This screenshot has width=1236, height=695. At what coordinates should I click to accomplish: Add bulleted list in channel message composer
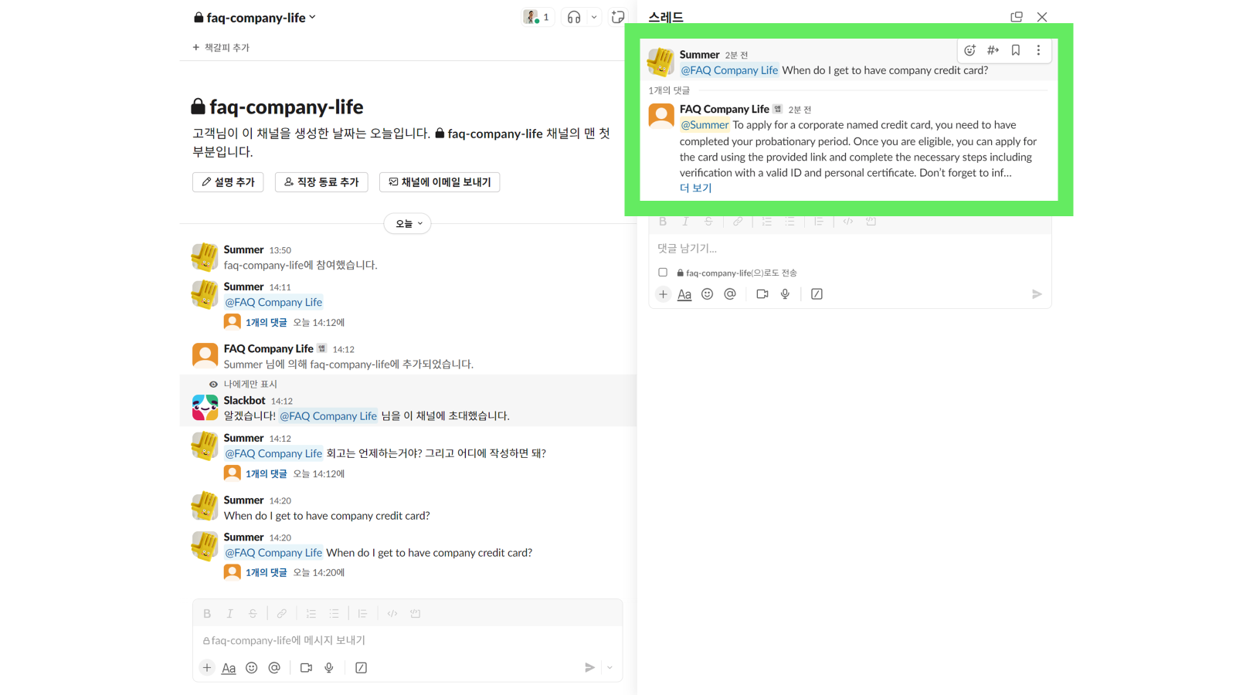pos(334,613)
